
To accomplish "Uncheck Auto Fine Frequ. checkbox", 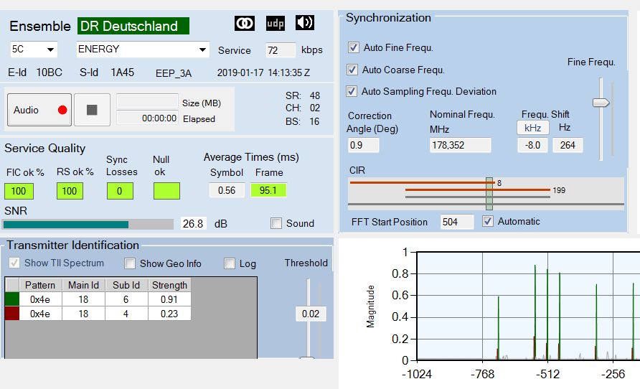I will 353,47.
